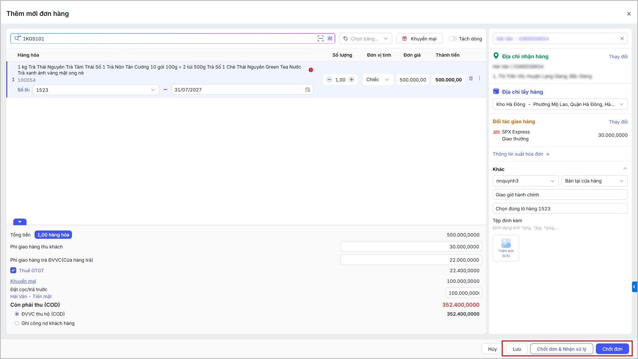Image resolution: width=638 pixels, height=359 pixels.
Task: Open the Số lô 1523 dropdown
Action: coord(96,90)
